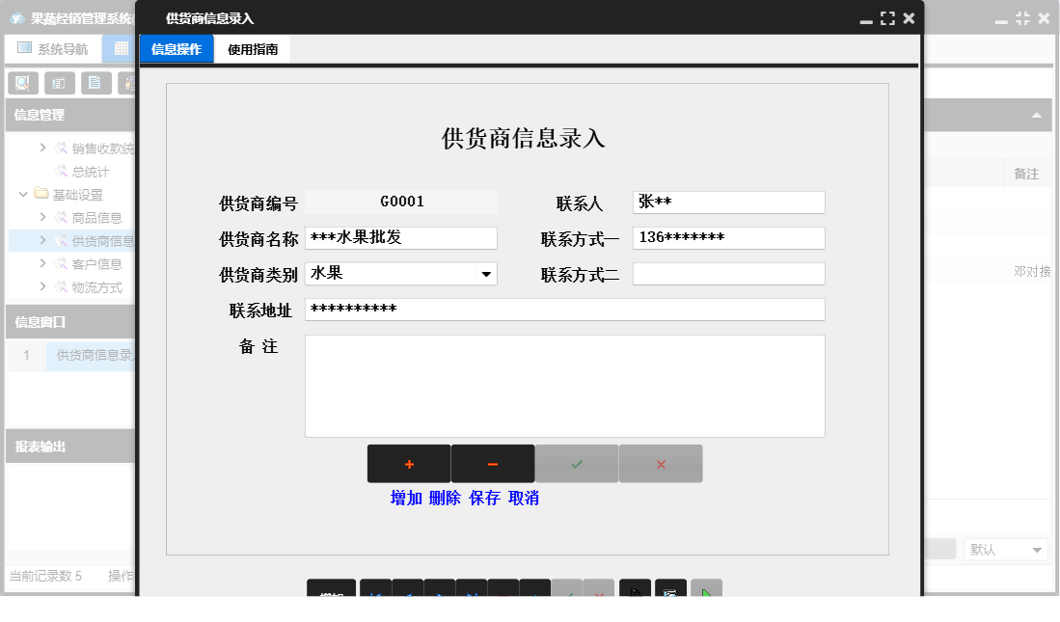Click the green checkmark confirm icon
Screen dimensions: 1060x622
[x=576, y=463]
